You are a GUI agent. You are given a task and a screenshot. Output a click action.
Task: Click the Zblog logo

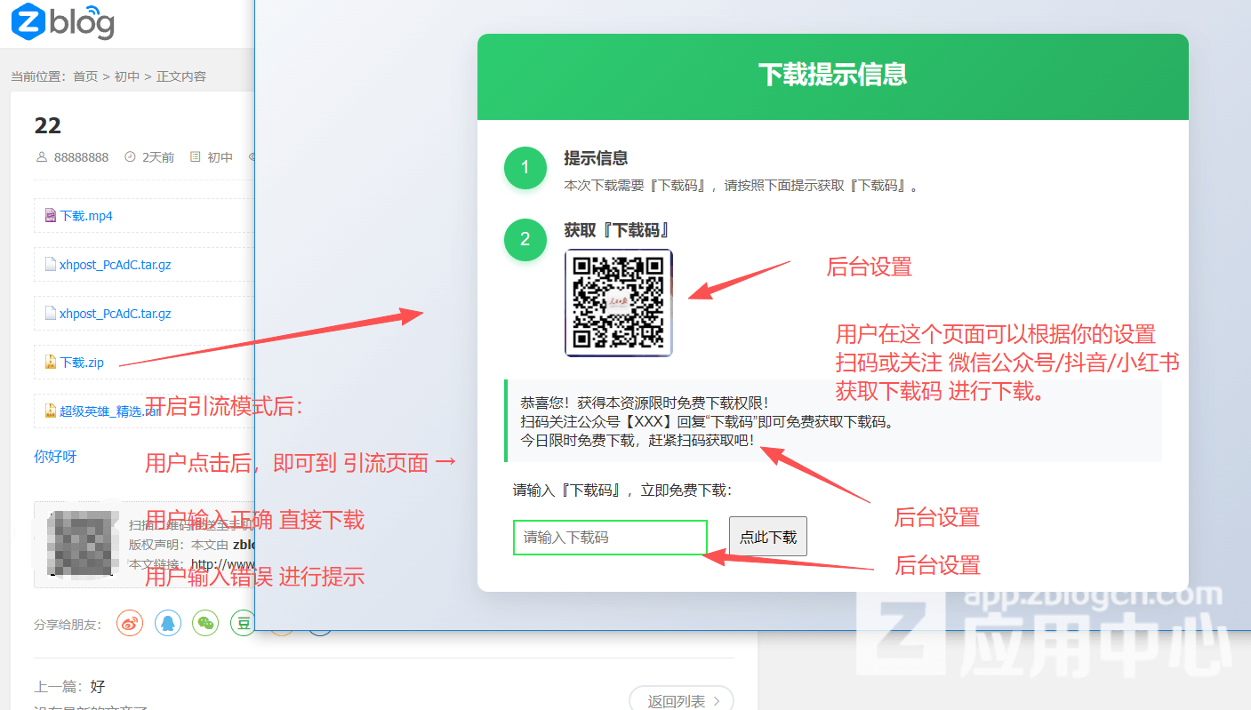(x=63, y=23)
